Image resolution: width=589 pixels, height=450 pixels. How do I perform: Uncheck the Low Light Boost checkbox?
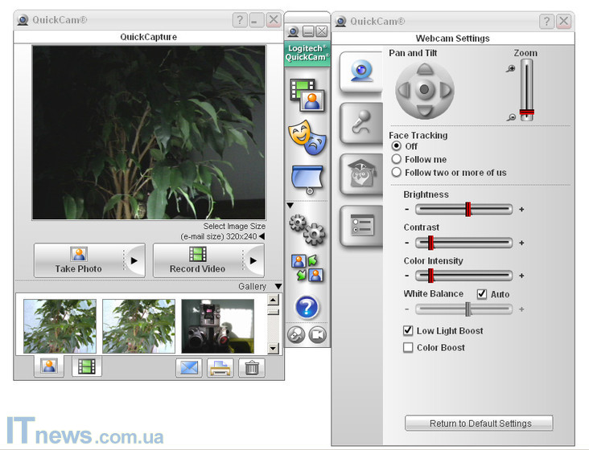pyautogui.click(x=408, y=331)
